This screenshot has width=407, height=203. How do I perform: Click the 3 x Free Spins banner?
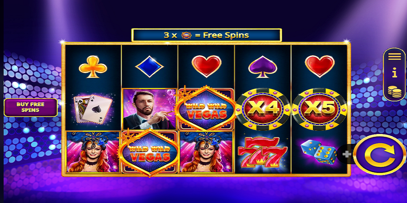pos(206,35)
